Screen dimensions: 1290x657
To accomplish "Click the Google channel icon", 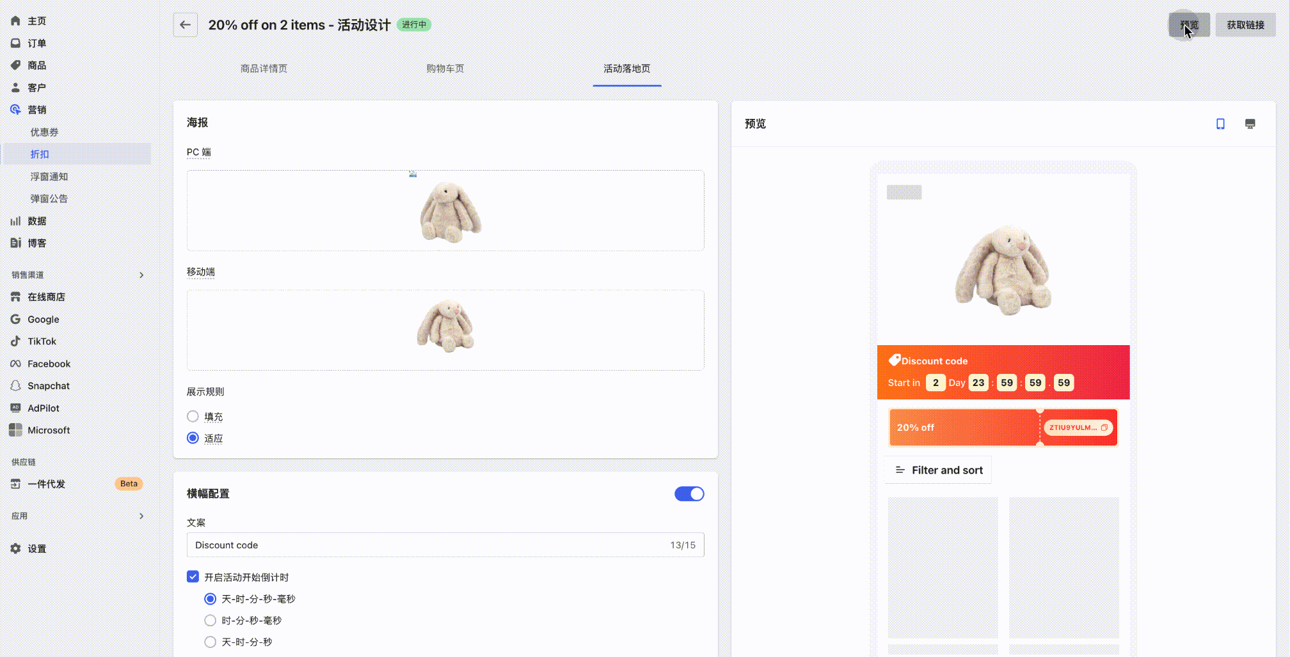I will pyautogui.click(x=15, y=319).
